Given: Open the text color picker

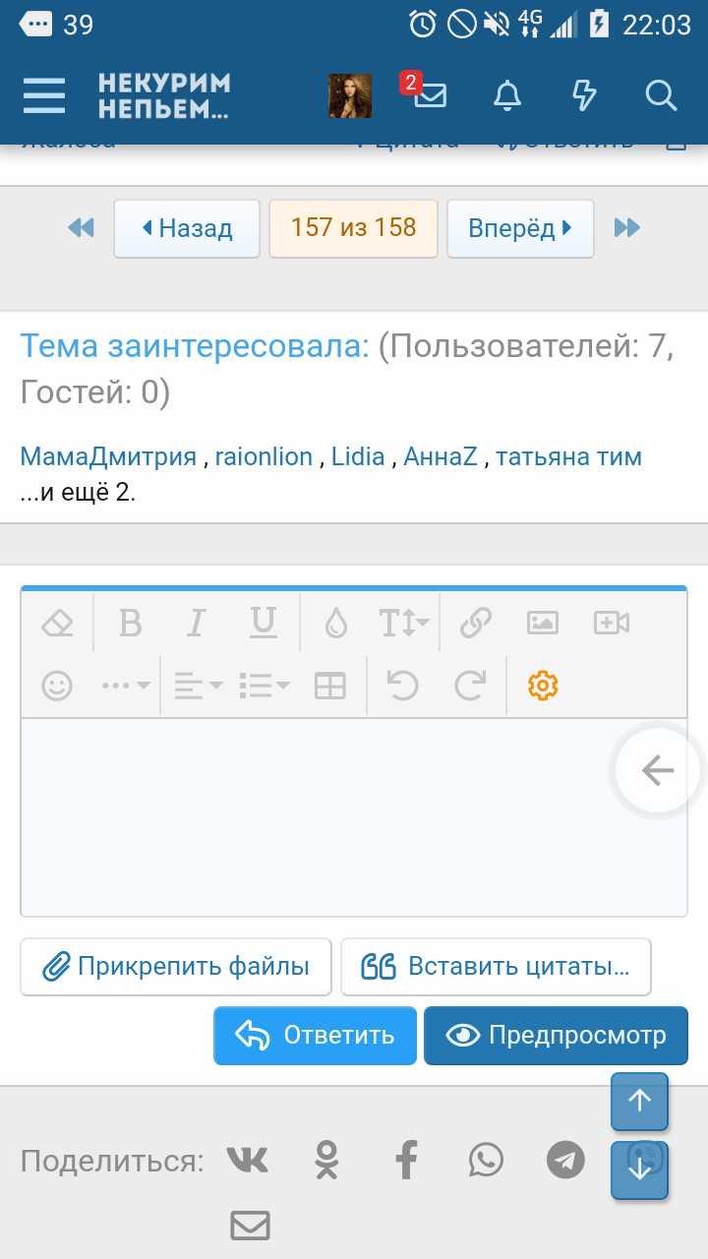Looking at the screenshot, I should 336,623.
